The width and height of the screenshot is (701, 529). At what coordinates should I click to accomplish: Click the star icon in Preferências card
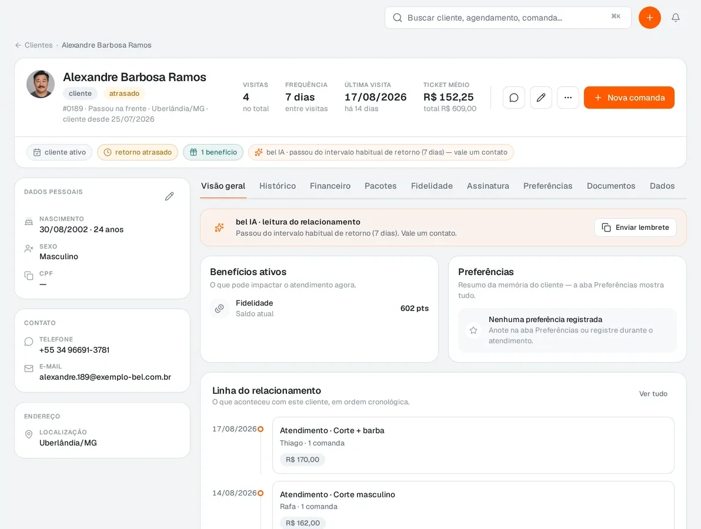tap(473, 330)
